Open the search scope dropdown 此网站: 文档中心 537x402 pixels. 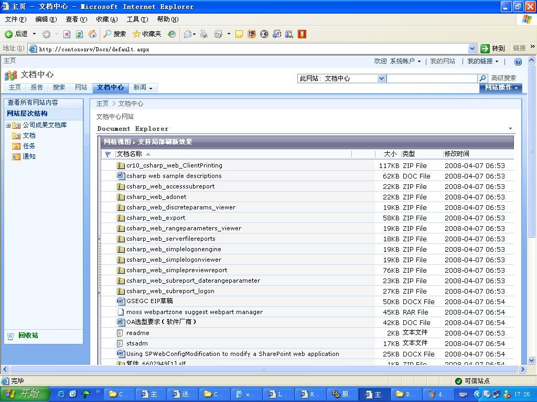[x=341, y=79]
